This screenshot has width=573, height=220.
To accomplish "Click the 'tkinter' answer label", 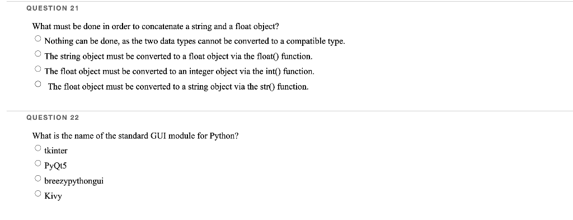I will pos(56,151).
